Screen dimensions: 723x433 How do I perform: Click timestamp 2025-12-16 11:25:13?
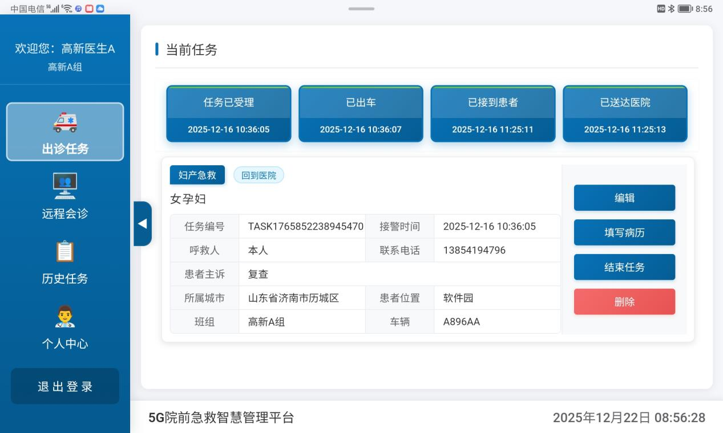pyautogui.click(x=625, y=129)
